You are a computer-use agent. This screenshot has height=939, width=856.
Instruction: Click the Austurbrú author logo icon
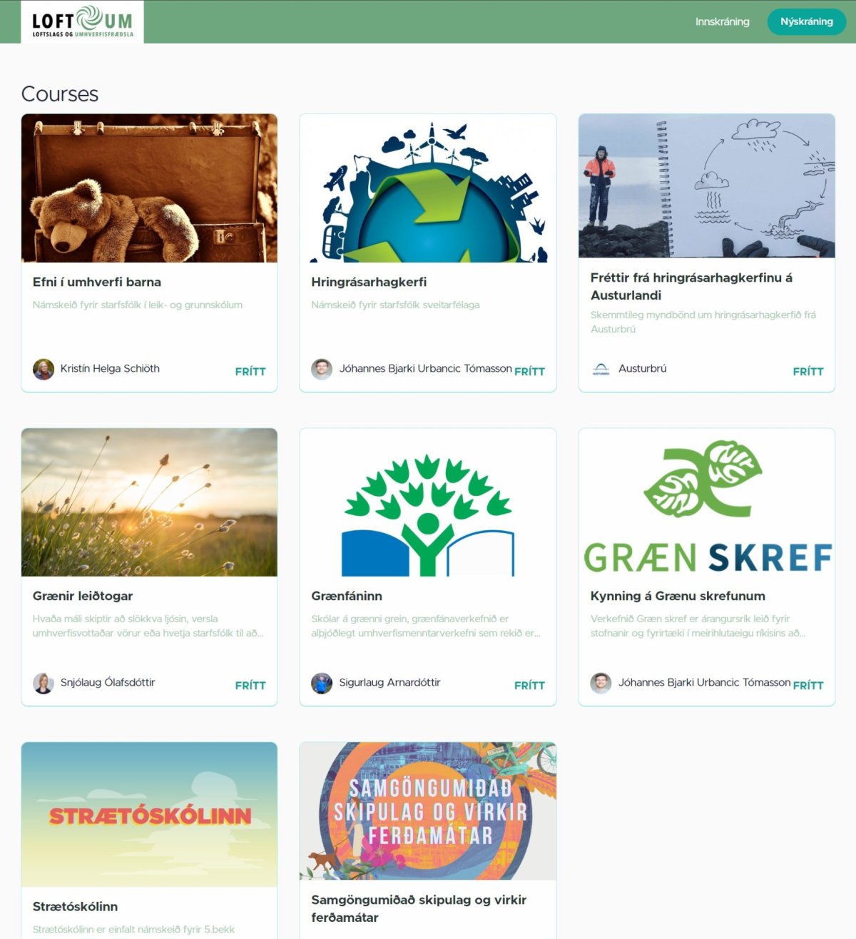pyautogui.click(x=601, y=369)
